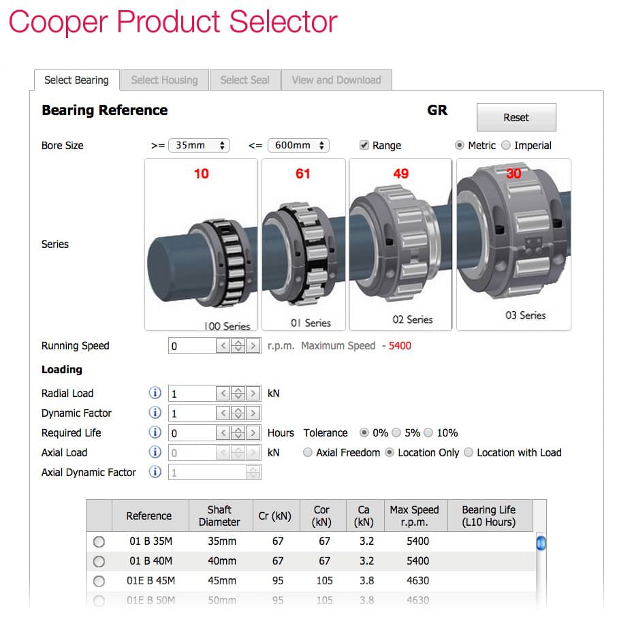Click the Required Life left arrow
Screen dimensions: 617x617
coord(223,433)
